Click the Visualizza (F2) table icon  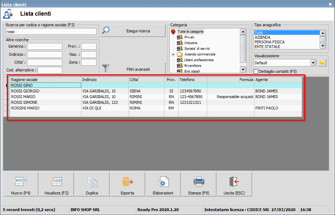coord(57,182)
